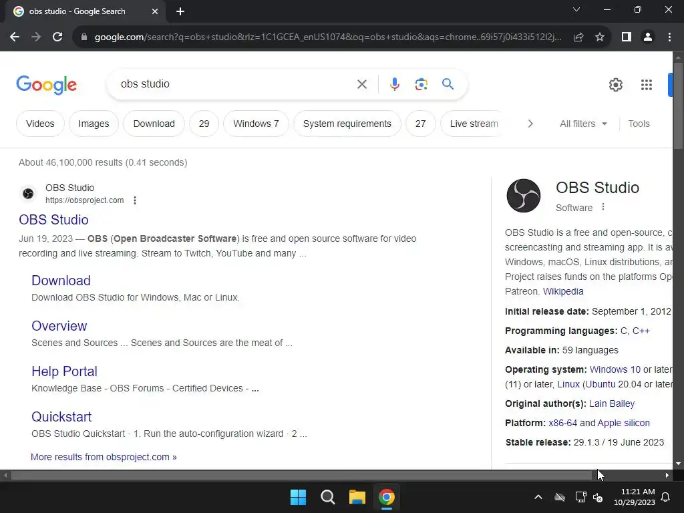Expand the All filters dropdown
Screen dimensions: 684x513
(583, 124)
